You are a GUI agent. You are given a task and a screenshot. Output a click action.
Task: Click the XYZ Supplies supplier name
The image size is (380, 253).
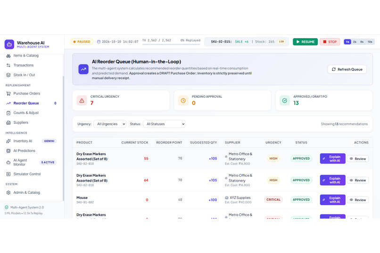pyautogui.click(x=240, y=198)
